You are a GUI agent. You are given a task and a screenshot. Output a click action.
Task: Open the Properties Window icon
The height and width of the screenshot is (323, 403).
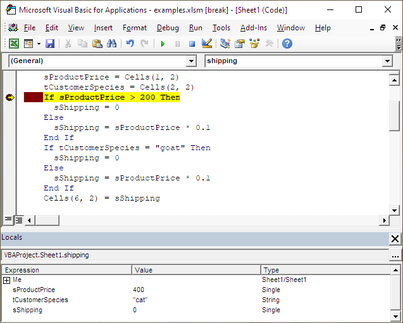click(x=240, y=44)
